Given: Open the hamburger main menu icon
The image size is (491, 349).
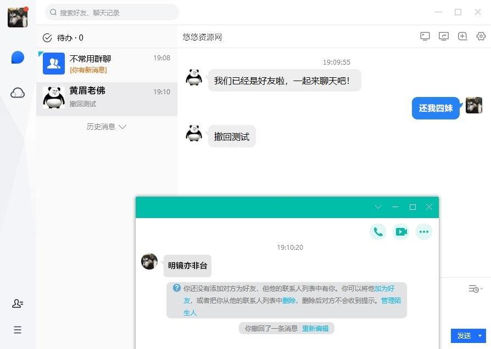Looking at the screenshot, I should 18,330.
